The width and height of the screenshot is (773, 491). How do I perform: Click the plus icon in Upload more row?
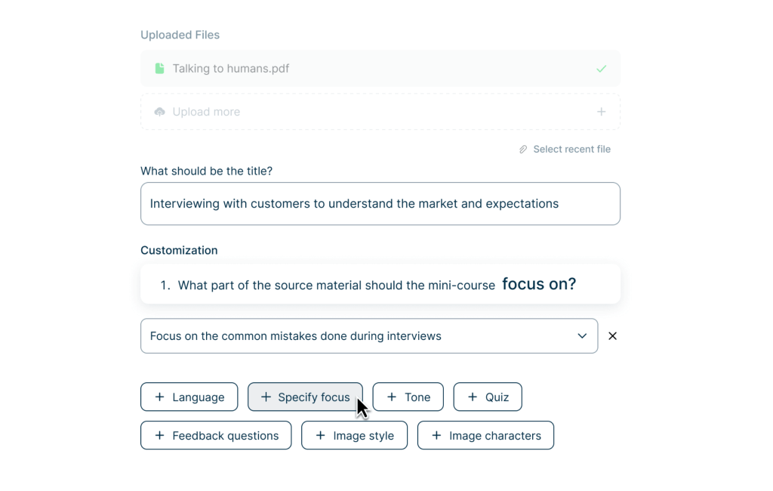click(602, 112)
